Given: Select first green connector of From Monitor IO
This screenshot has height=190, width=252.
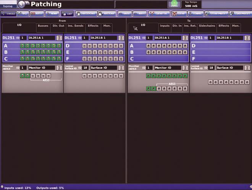Looking at the screenshot, I should click(23, 76).
